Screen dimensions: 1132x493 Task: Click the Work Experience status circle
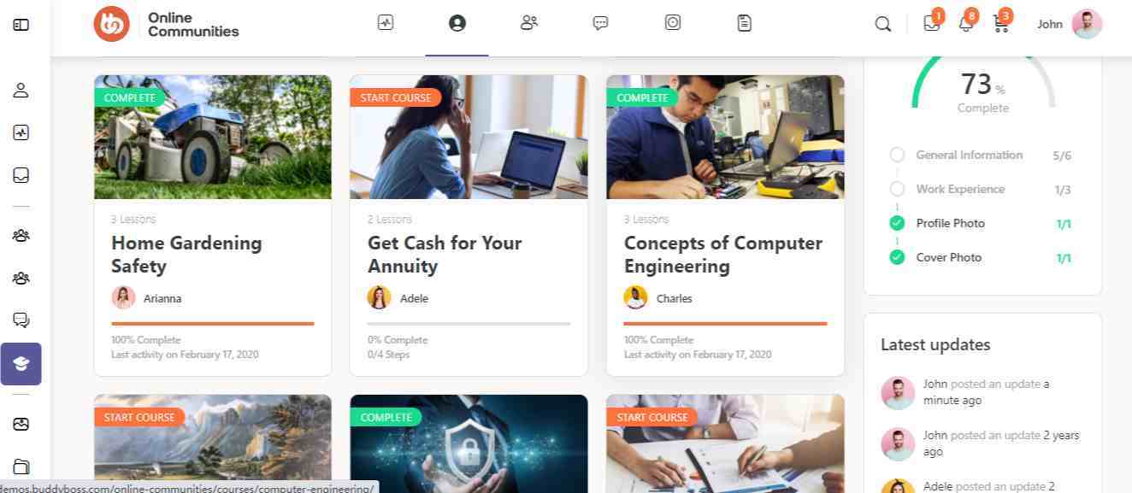[x=897, y=189]
